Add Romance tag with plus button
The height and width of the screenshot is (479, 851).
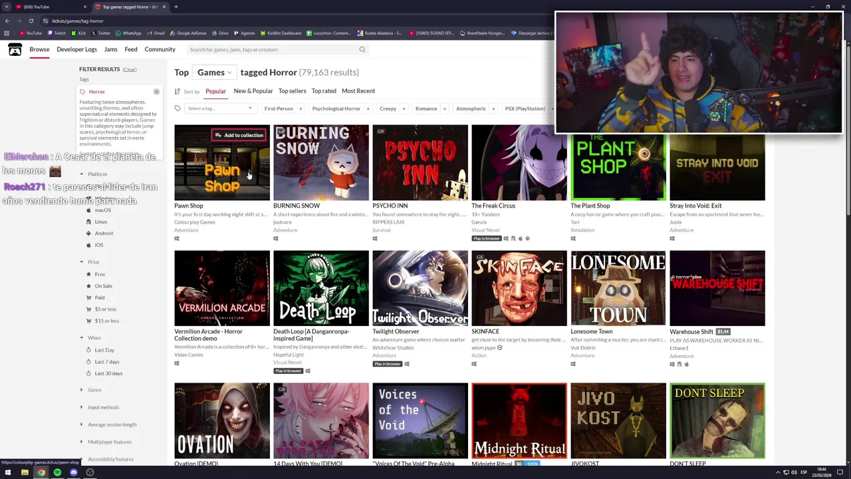pos(444,108)
